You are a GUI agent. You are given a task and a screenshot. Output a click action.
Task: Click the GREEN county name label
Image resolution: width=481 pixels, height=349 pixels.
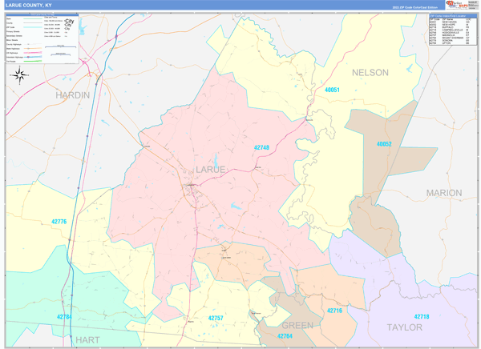(297, 326)
